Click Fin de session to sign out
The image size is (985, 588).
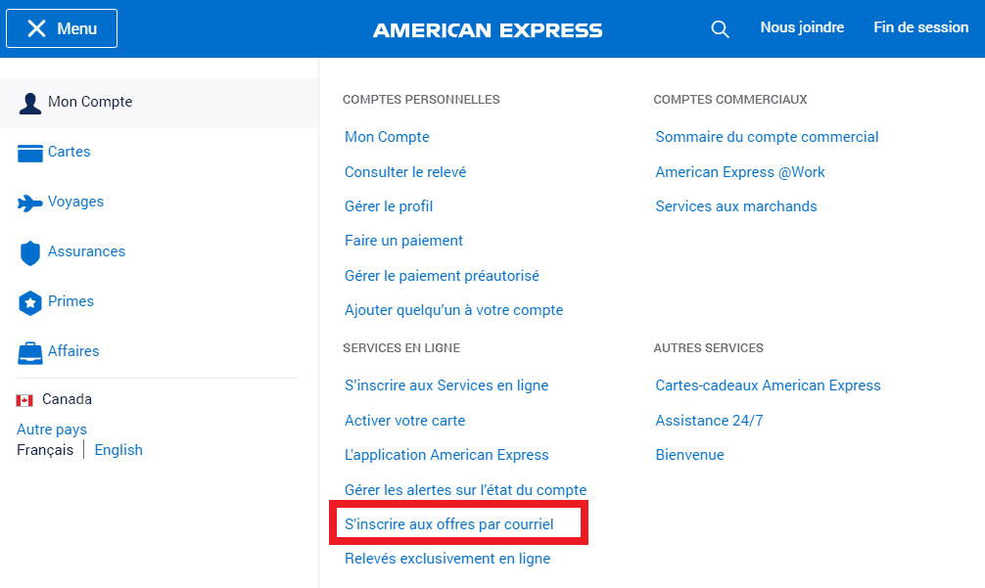click(x=920, y=27)
